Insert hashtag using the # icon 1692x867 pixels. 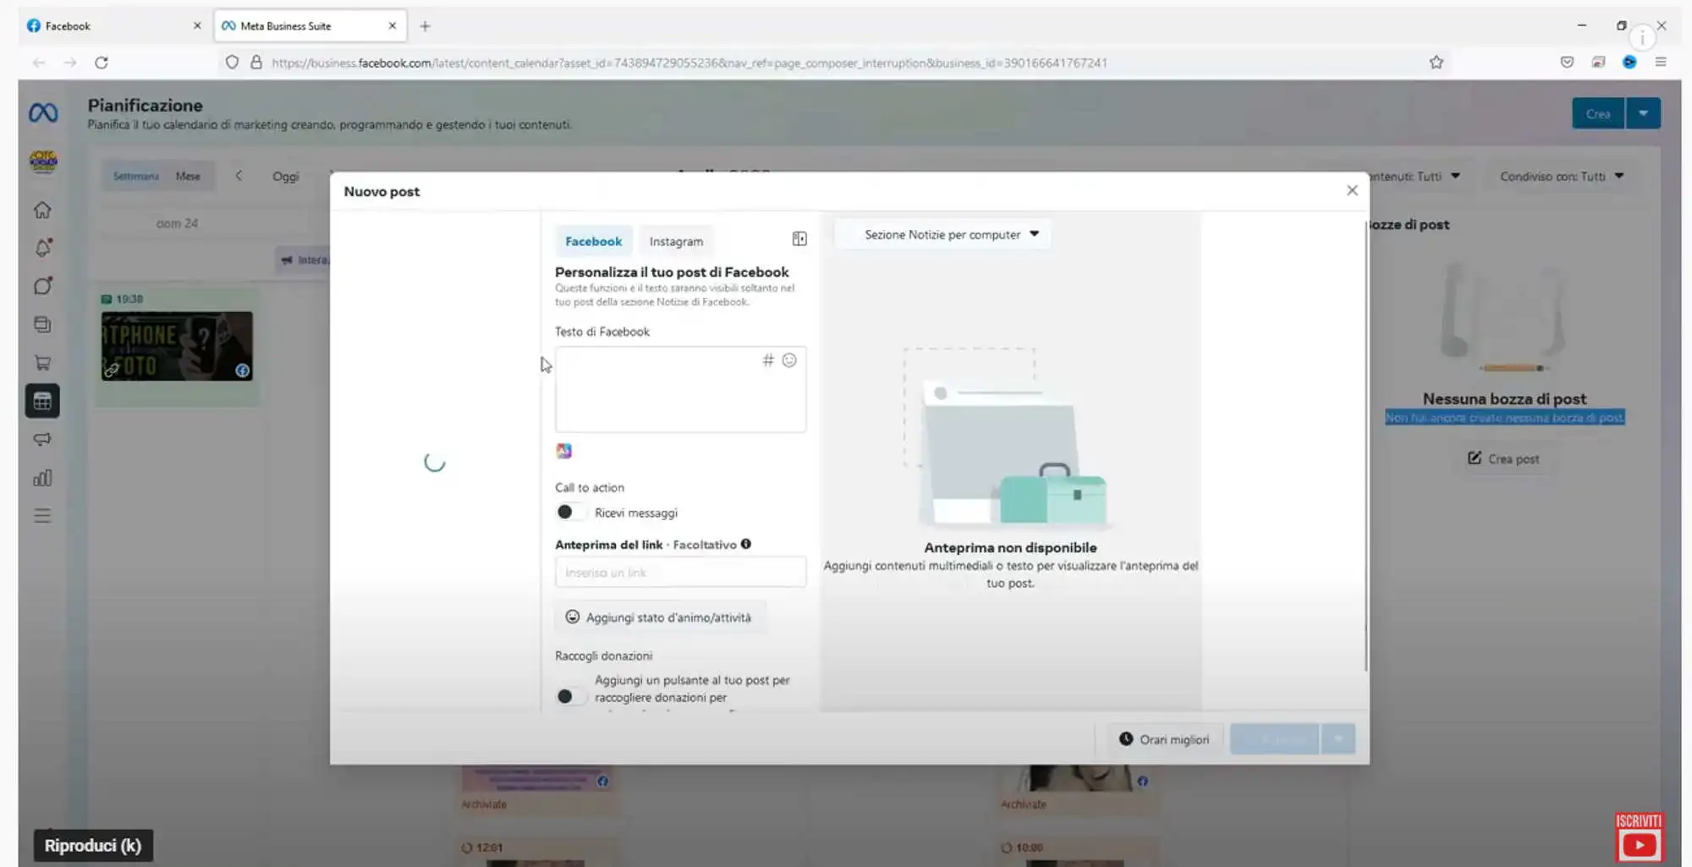pos(767,360)
